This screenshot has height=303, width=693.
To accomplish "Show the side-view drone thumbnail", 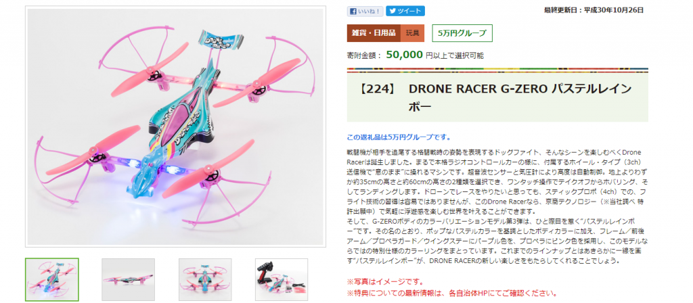I will point(128,279).
